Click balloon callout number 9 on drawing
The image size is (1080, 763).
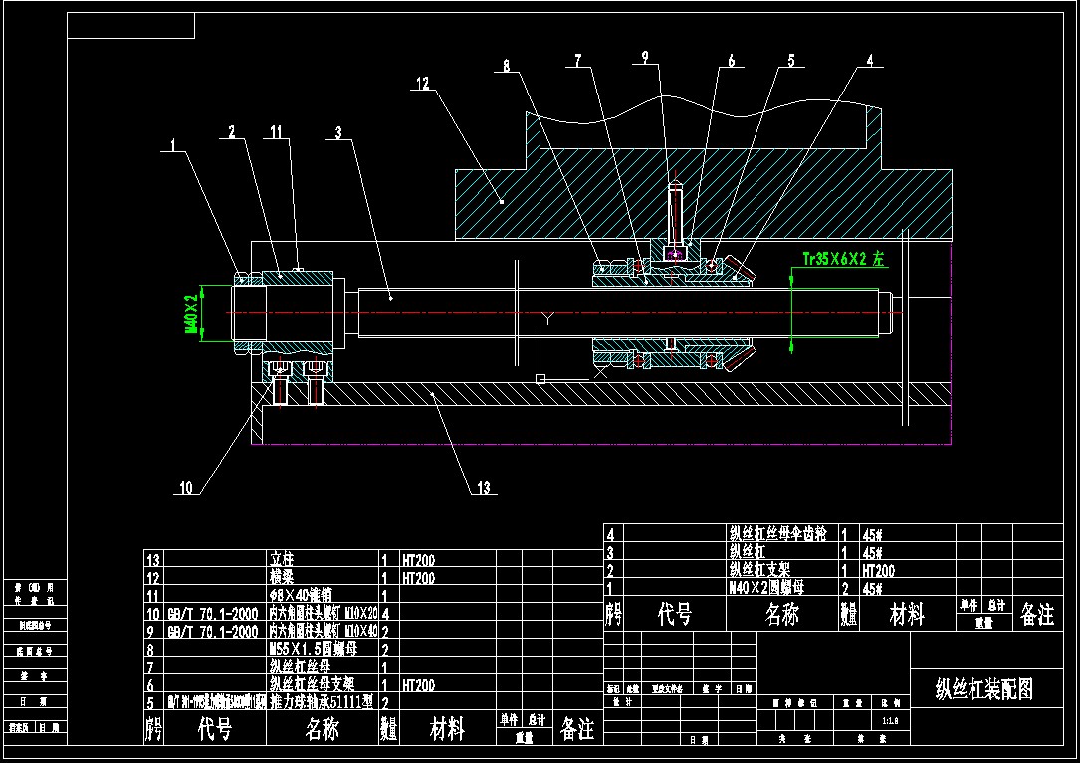645,57
